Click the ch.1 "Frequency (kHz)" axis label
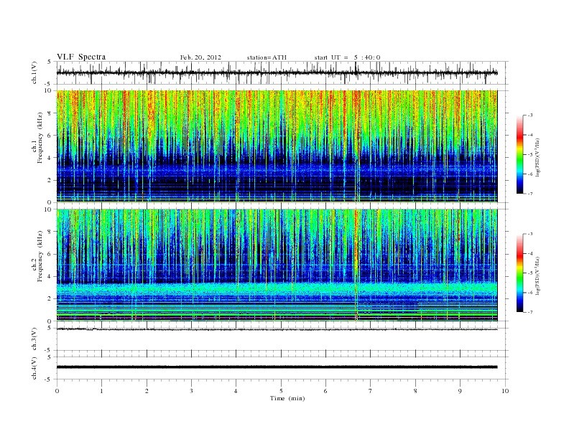Viewport: 569px width, 439px height. coord(40,138)
